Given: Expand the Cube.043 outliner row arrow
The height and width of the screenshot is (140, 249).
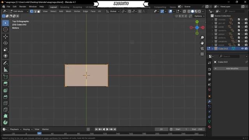Looking at the screenshot, I should [212, 49].
